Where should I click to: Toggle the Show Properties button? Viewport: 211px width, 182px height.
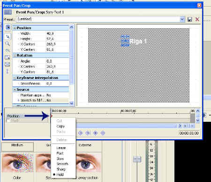pyautogui.click(x=8, y=27)
